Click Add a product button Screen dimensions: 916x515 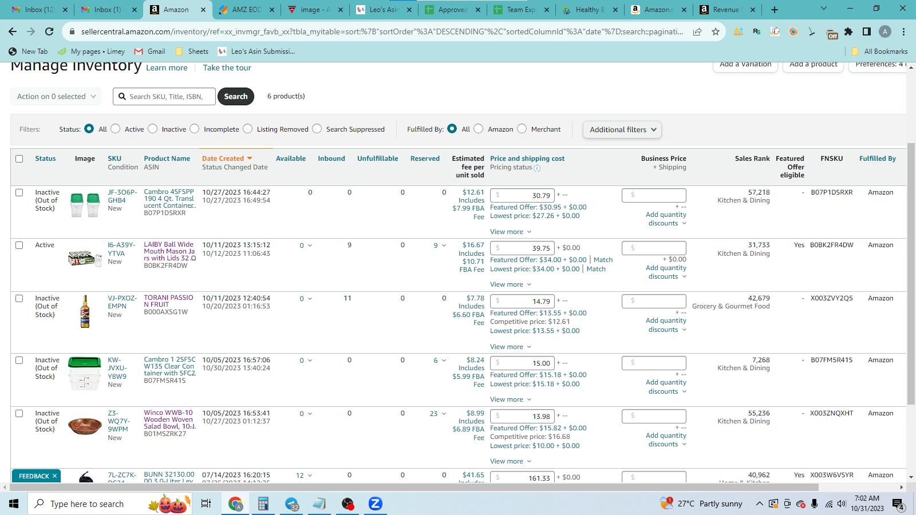click(814, 64)
